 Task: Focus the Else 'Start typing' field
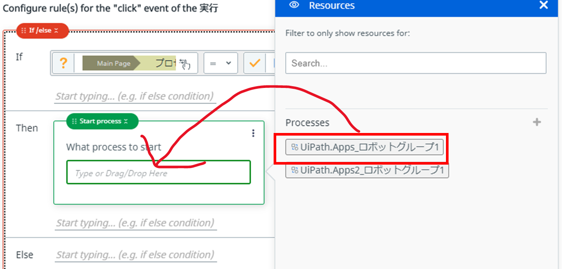click(x=136, y=255)
